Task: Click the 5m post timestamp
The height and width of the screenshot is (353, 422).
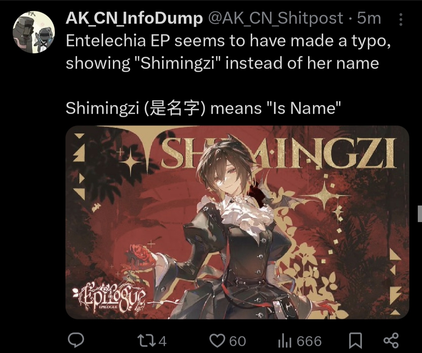Action: [x=369, y=19]
